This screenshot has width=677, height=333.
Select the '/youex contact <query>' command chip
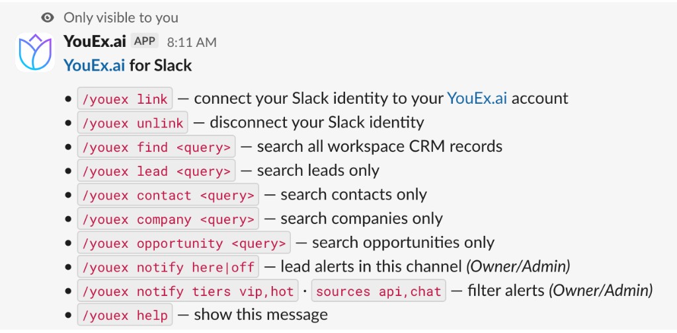coord(168,195)
